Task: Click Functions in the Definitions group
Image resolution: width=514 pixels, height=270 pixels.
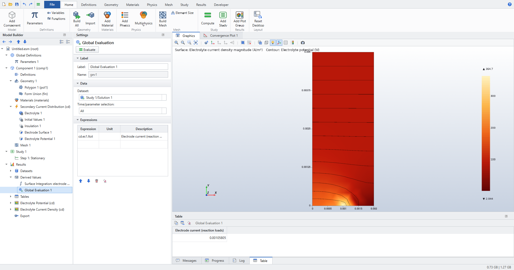Action: pos(56,19)
